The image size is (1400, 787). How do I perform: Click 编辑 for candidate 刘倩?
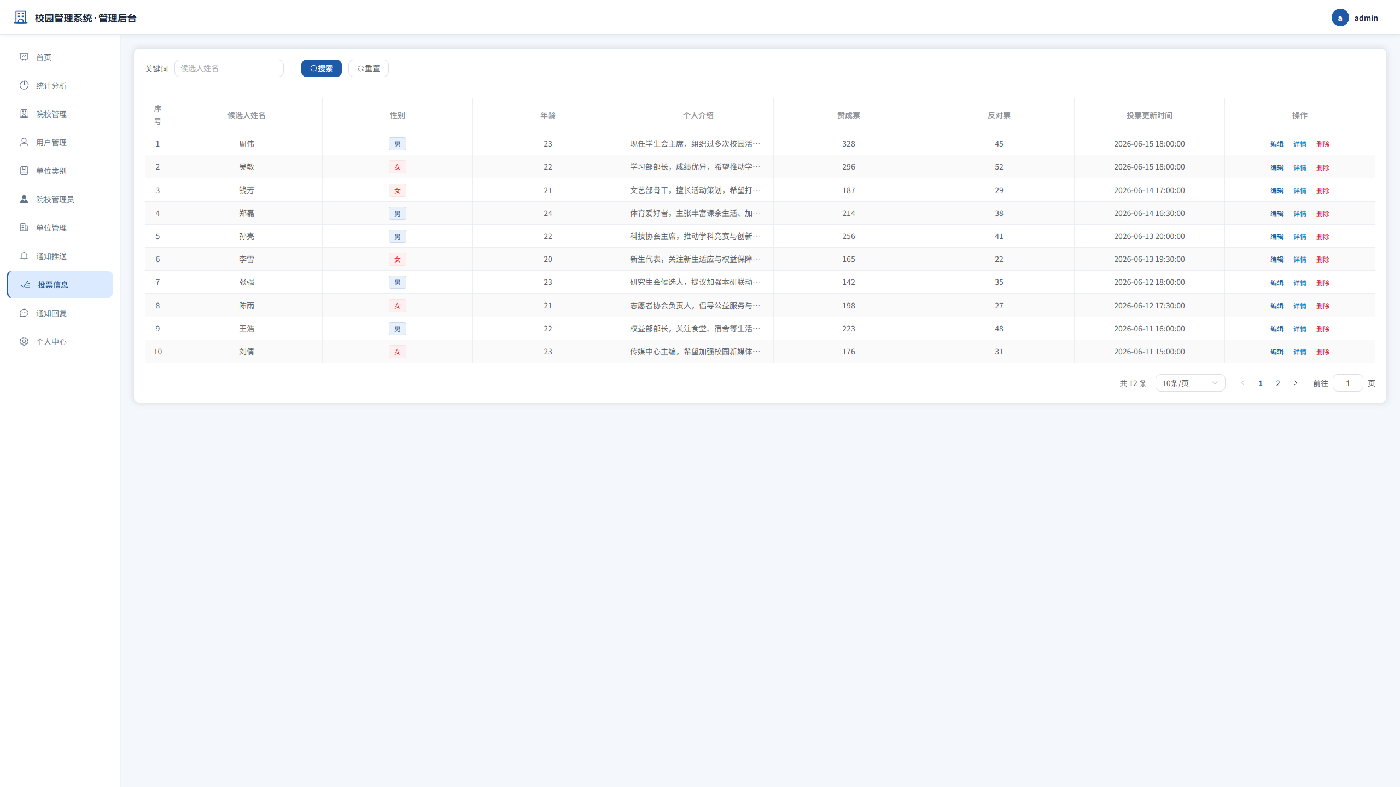[x=1277, y=352]
